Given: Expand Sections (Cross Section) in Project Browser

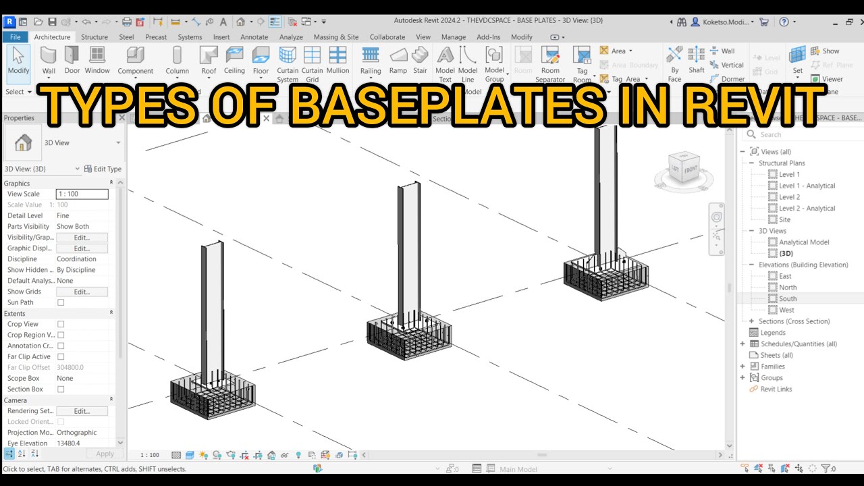Looking at the screenshot, I should point(751,321).
